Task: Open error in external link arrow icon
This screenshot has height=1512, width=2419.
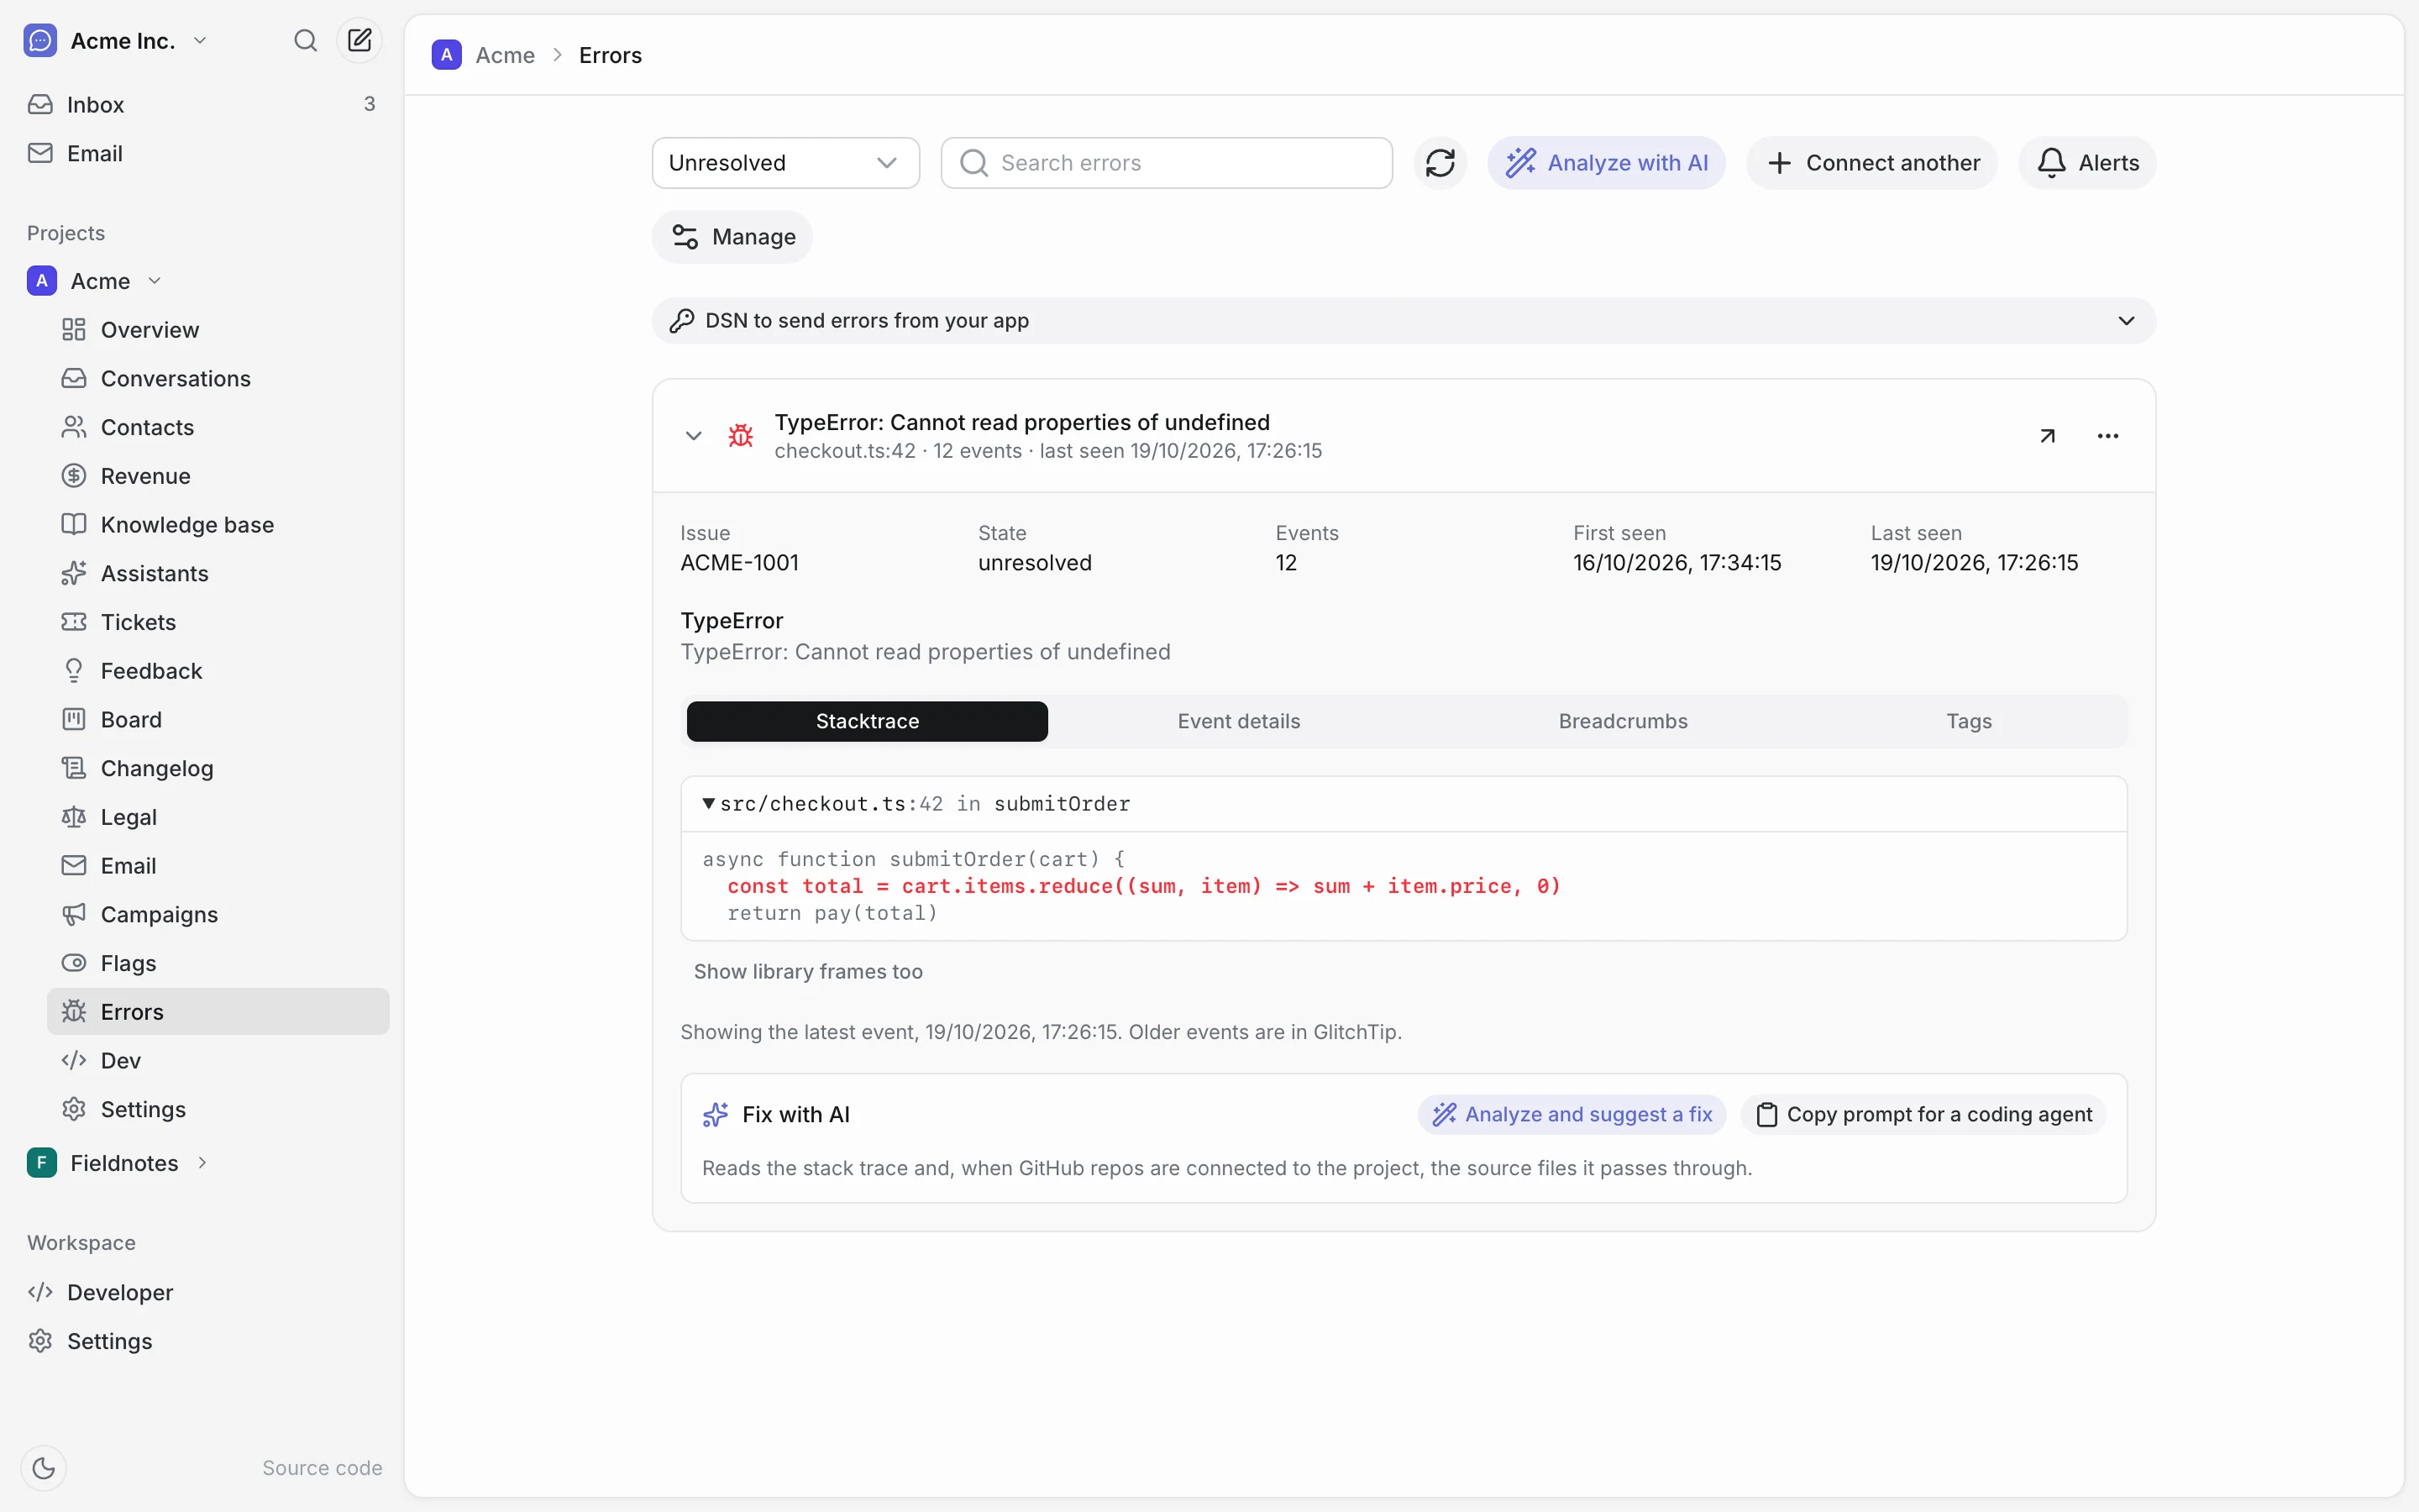Action: 2047,436
